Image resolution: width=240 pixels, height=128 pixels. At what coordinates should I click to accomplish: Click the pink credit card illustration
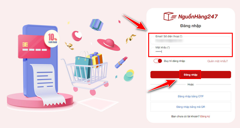(34, 47)
